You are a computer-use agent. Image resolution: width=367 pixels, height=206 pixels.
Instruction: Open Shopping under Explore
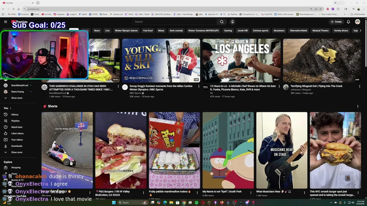(x=16, y=167)
